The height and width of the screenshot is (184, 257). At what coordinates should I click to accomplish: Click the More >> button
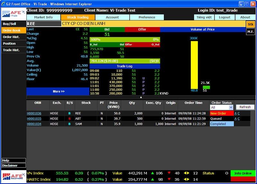pyautogui.click(x=58, y=91)
